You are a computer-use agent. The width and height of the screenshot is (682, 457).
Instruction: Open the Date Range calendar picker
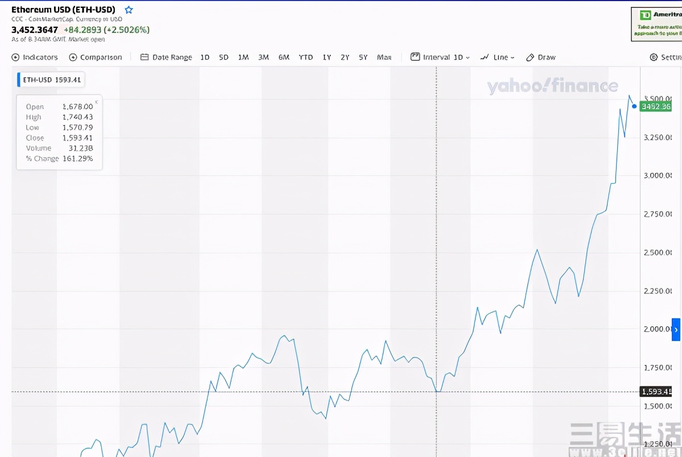(x=166, y=57)
